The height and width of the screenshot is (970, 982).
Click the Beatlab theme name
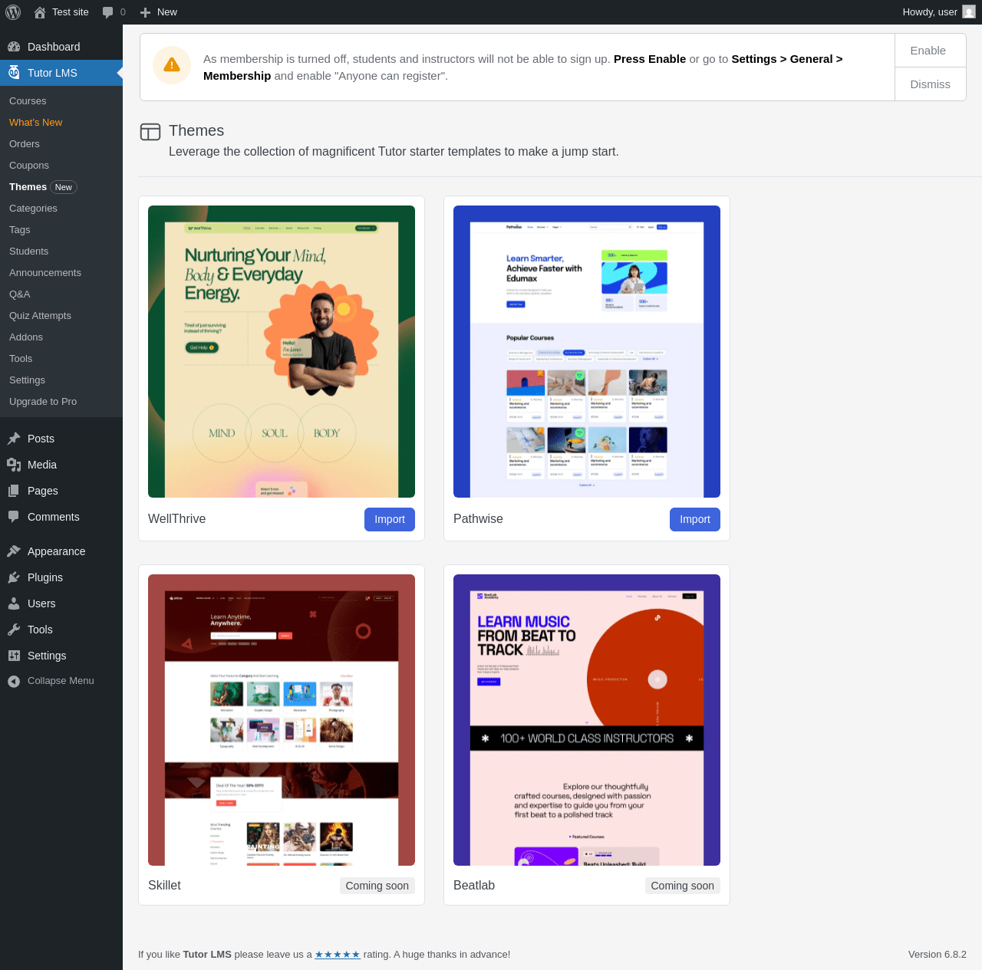click(474, 886)
